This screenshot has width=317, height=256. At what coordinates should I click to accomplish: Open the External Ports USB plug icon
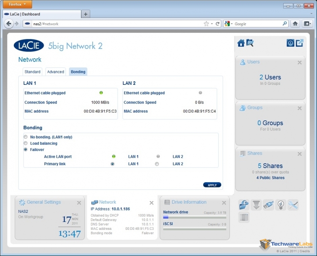point(269,205)
